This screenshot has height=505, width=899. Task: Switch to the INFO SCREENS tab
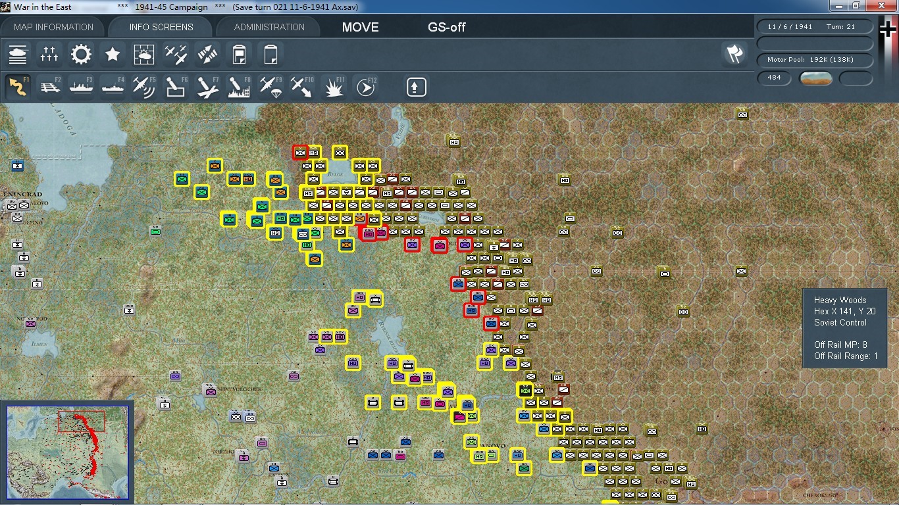tap(161, 27)
